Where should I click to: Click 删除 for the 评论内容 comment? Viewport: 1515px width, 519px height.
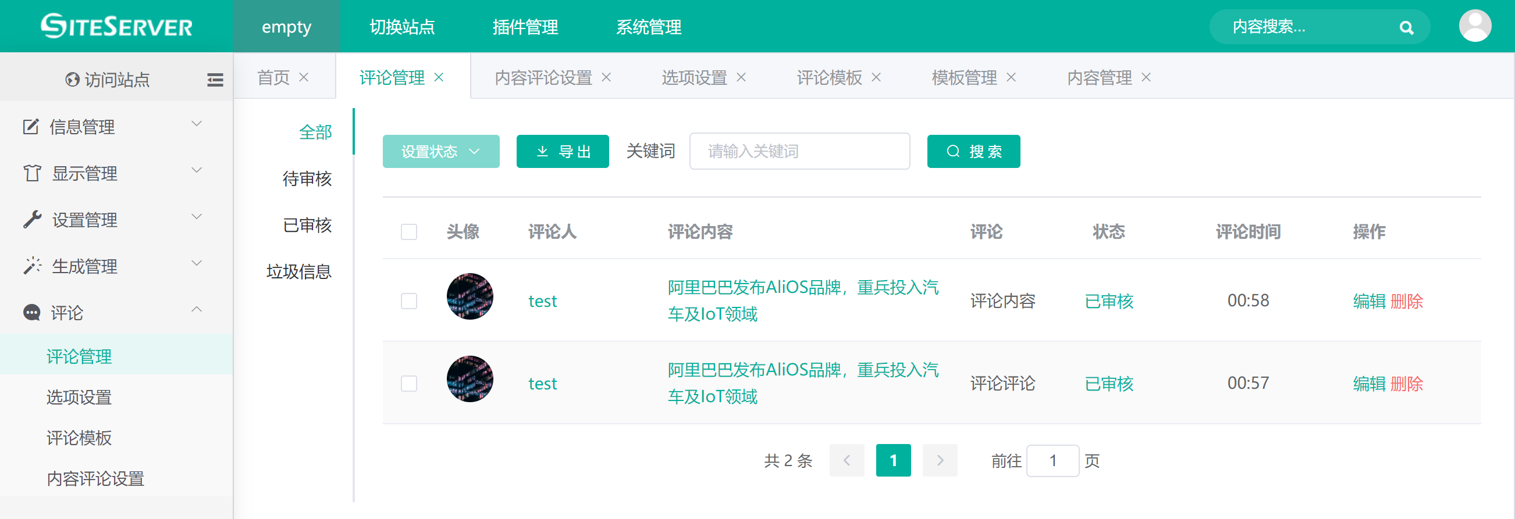[x=1406, y=301]
